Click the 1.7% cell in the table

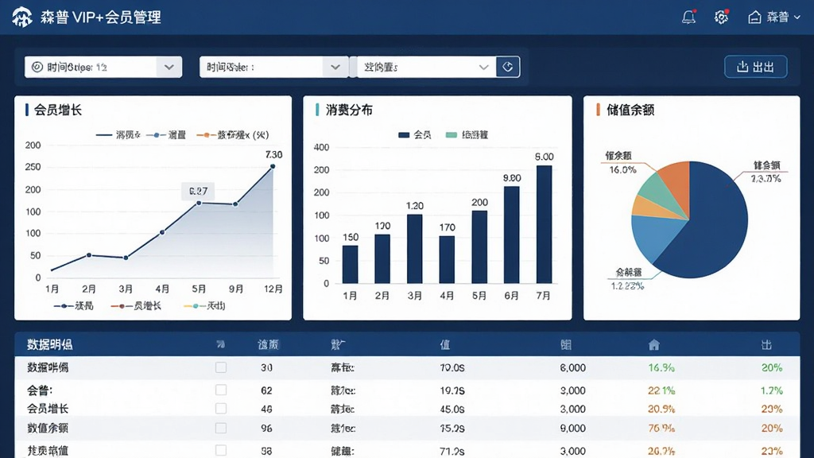pos(771,390)
